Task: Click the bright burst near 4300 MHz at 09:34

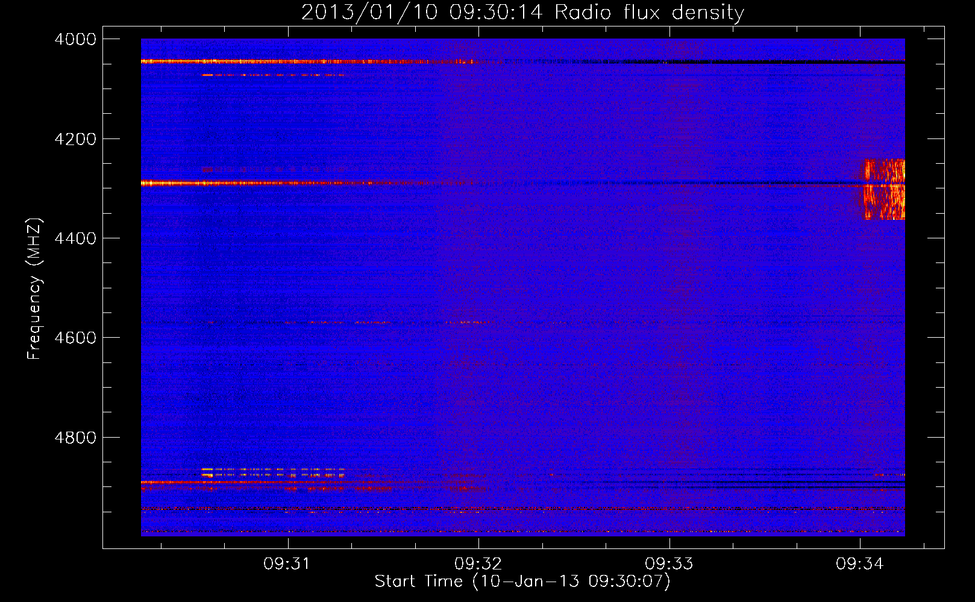Action: [x=885, y=190]
